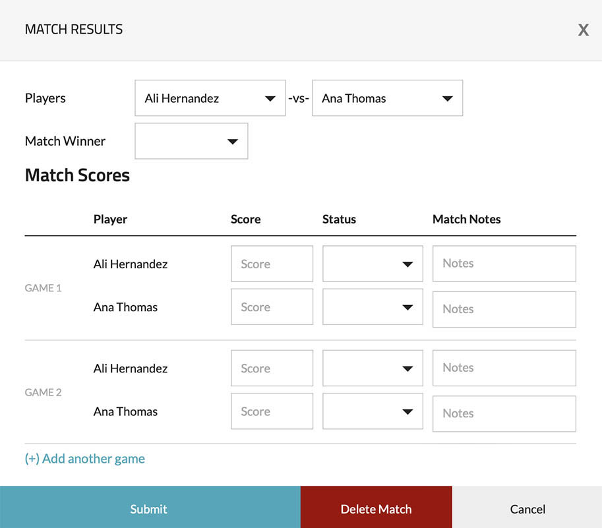Open the Ali Hernandez player dropdown
This screenshot has height=528, width=602.
[210, 98]
